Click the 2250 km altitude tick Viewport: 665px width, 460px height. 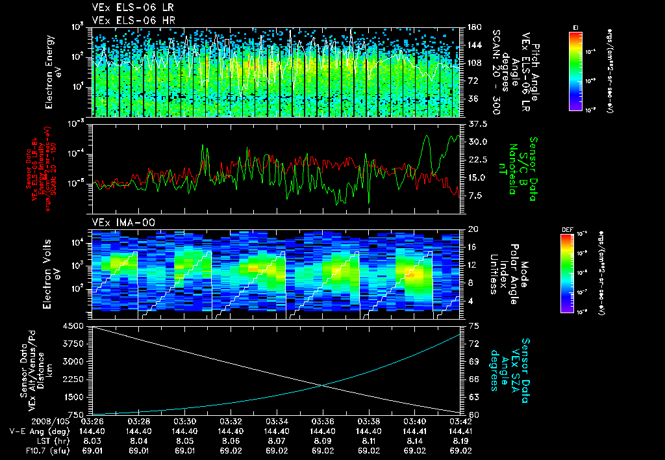tap(73, 379)
